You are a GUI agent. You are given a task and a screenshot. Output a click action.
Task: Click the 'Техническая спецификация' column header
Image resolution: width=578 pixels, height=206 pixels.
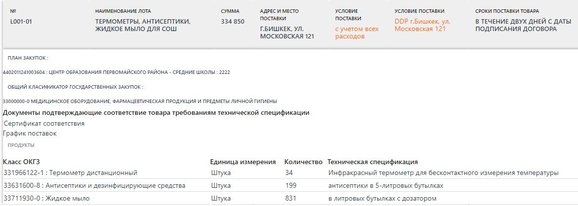coord(373,162)
